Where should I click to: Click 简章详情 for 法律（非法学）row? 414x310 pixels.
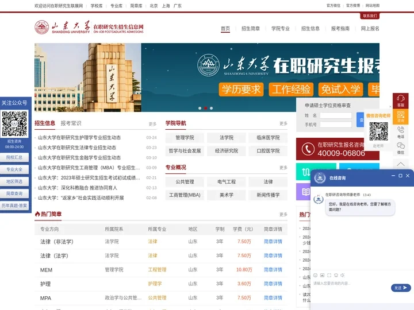click(273, 242)
